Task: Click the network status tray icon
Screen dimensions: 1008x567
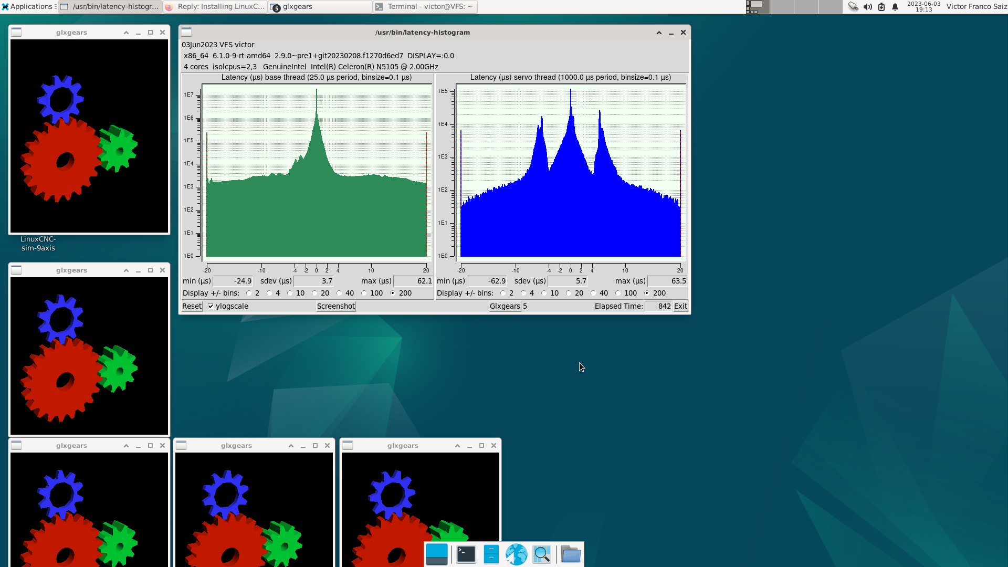Action: point(853,6)
